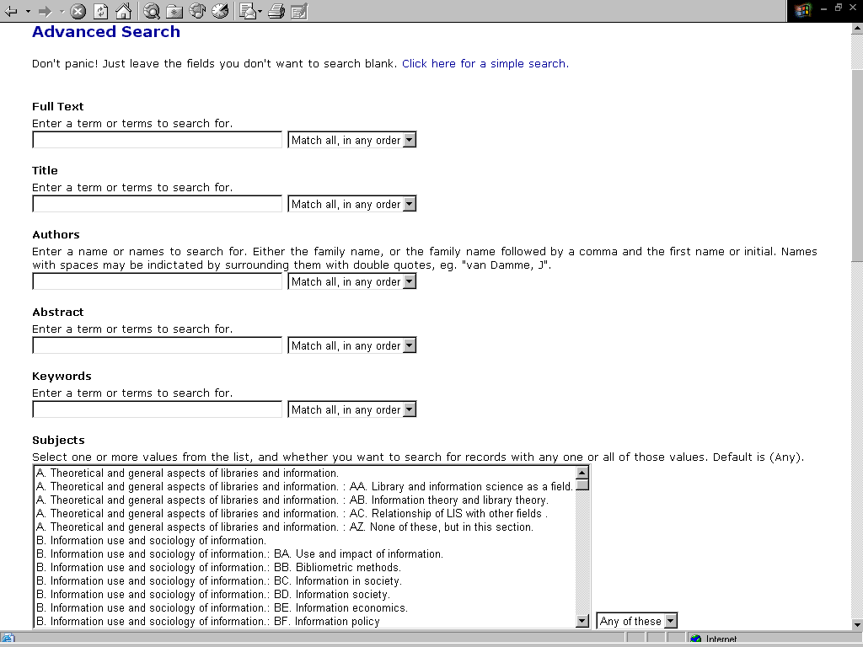Refresh the page with the toolbar icon
This screenshot has height=647, width=863.
point(100,11)
